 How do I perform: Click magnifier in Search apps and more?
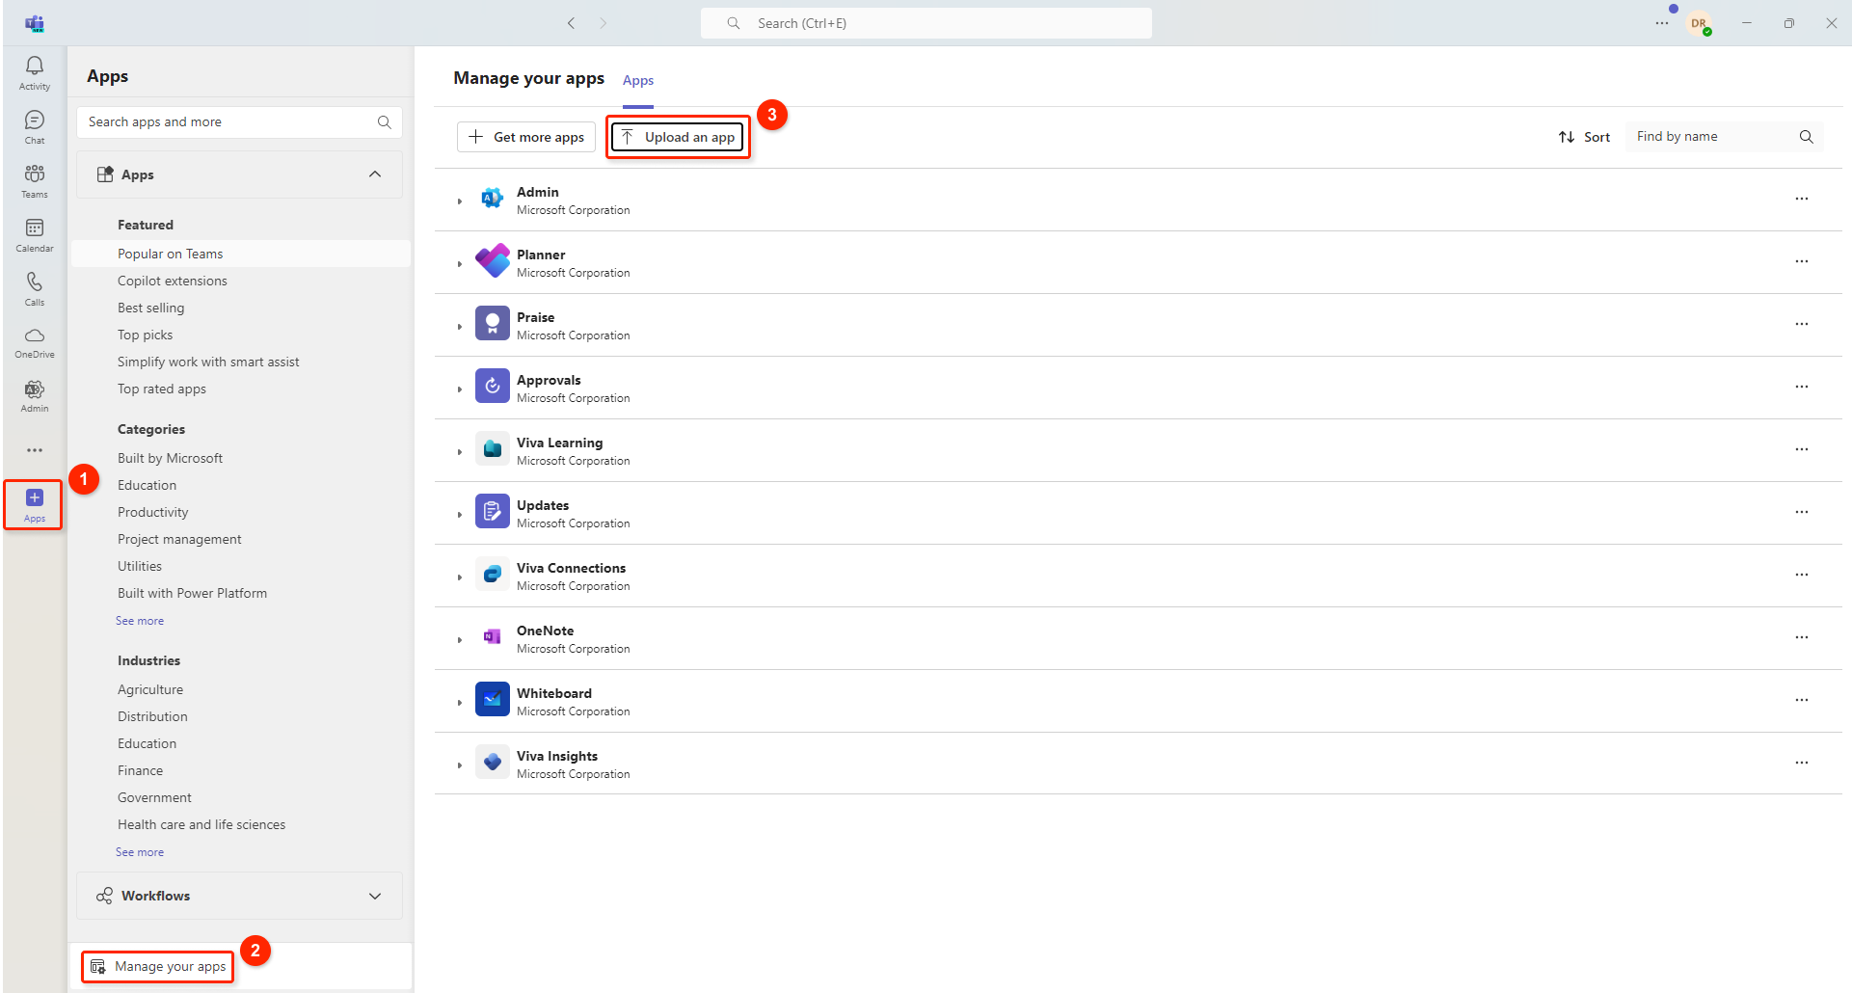click(384, 122)
